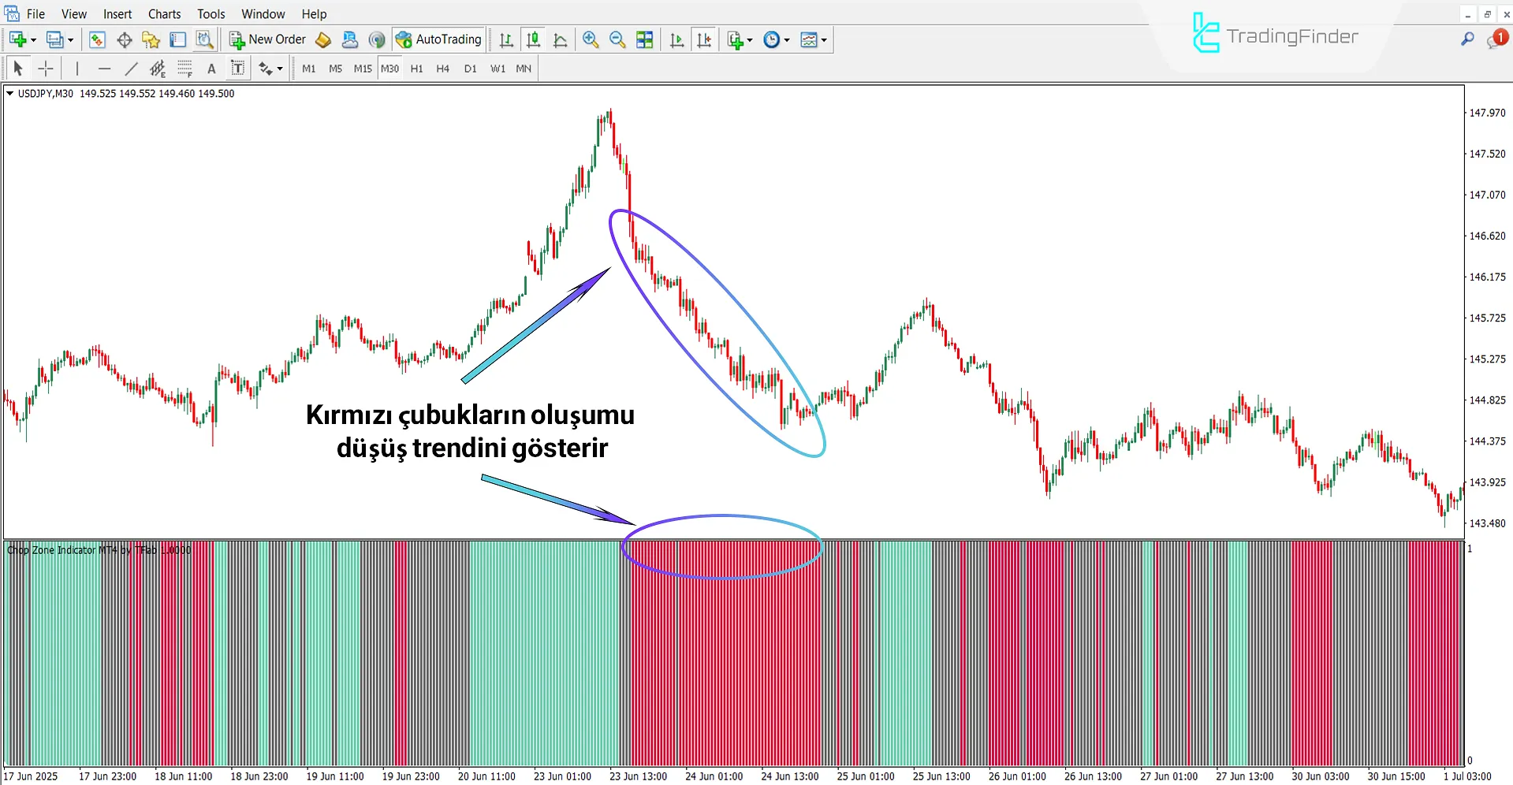
Task: Toggle the AutoTrading button
Action: point(439,39)
